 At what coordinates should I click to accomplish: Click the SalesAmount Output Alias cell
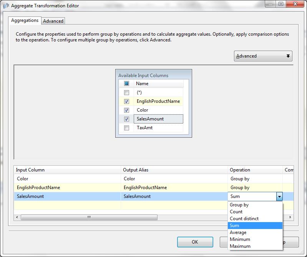click(x=174, y=196)
